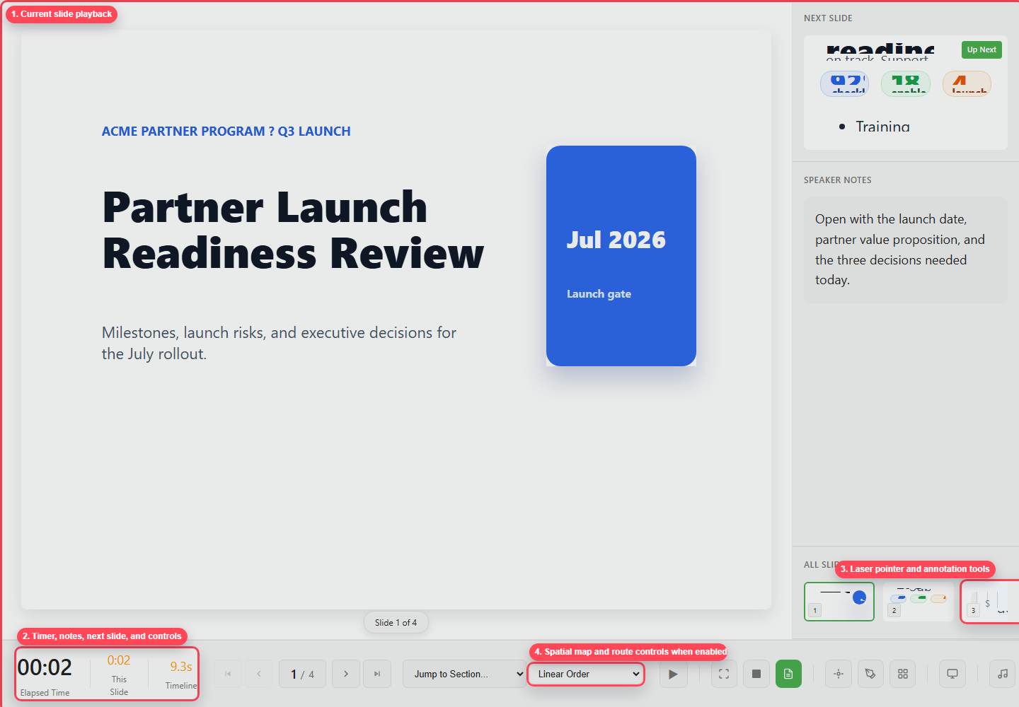
Task: Go to the first slide button
Action: (228, 674)
